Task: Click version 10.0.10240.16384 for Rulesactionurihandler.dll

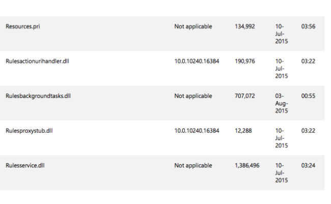Action: click(197, 61)
